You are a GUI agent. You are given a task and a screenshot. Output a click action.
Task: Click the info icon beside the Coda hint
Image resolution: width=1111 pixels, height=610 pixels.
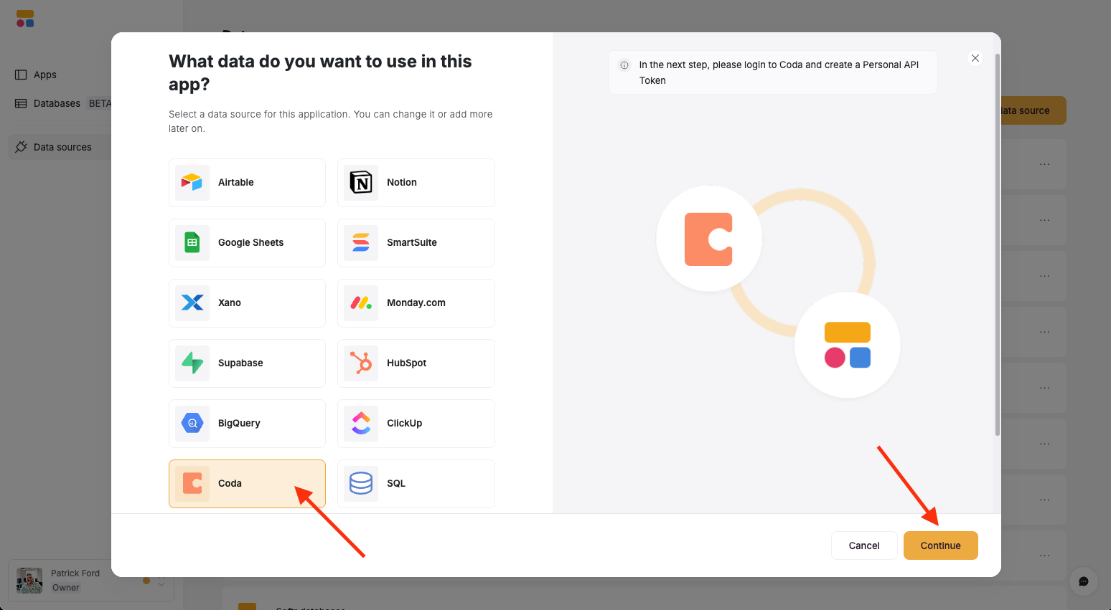(624, 65)
